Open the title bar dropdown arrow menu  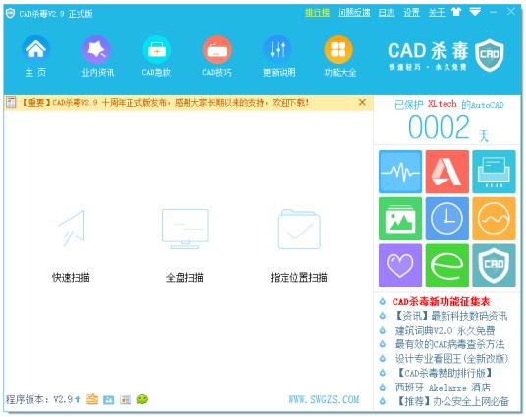tap(475, 12)
